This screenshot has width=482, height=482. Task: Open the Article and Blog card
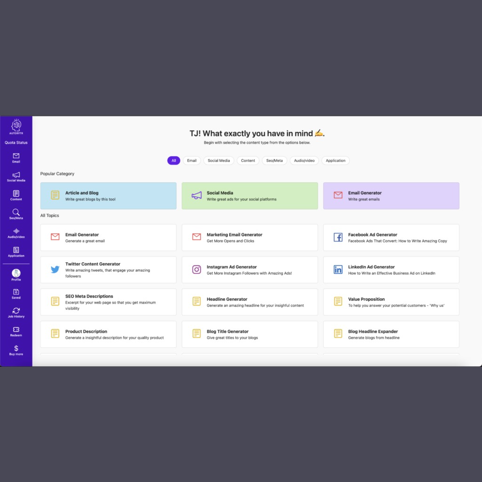coord(108,196)
